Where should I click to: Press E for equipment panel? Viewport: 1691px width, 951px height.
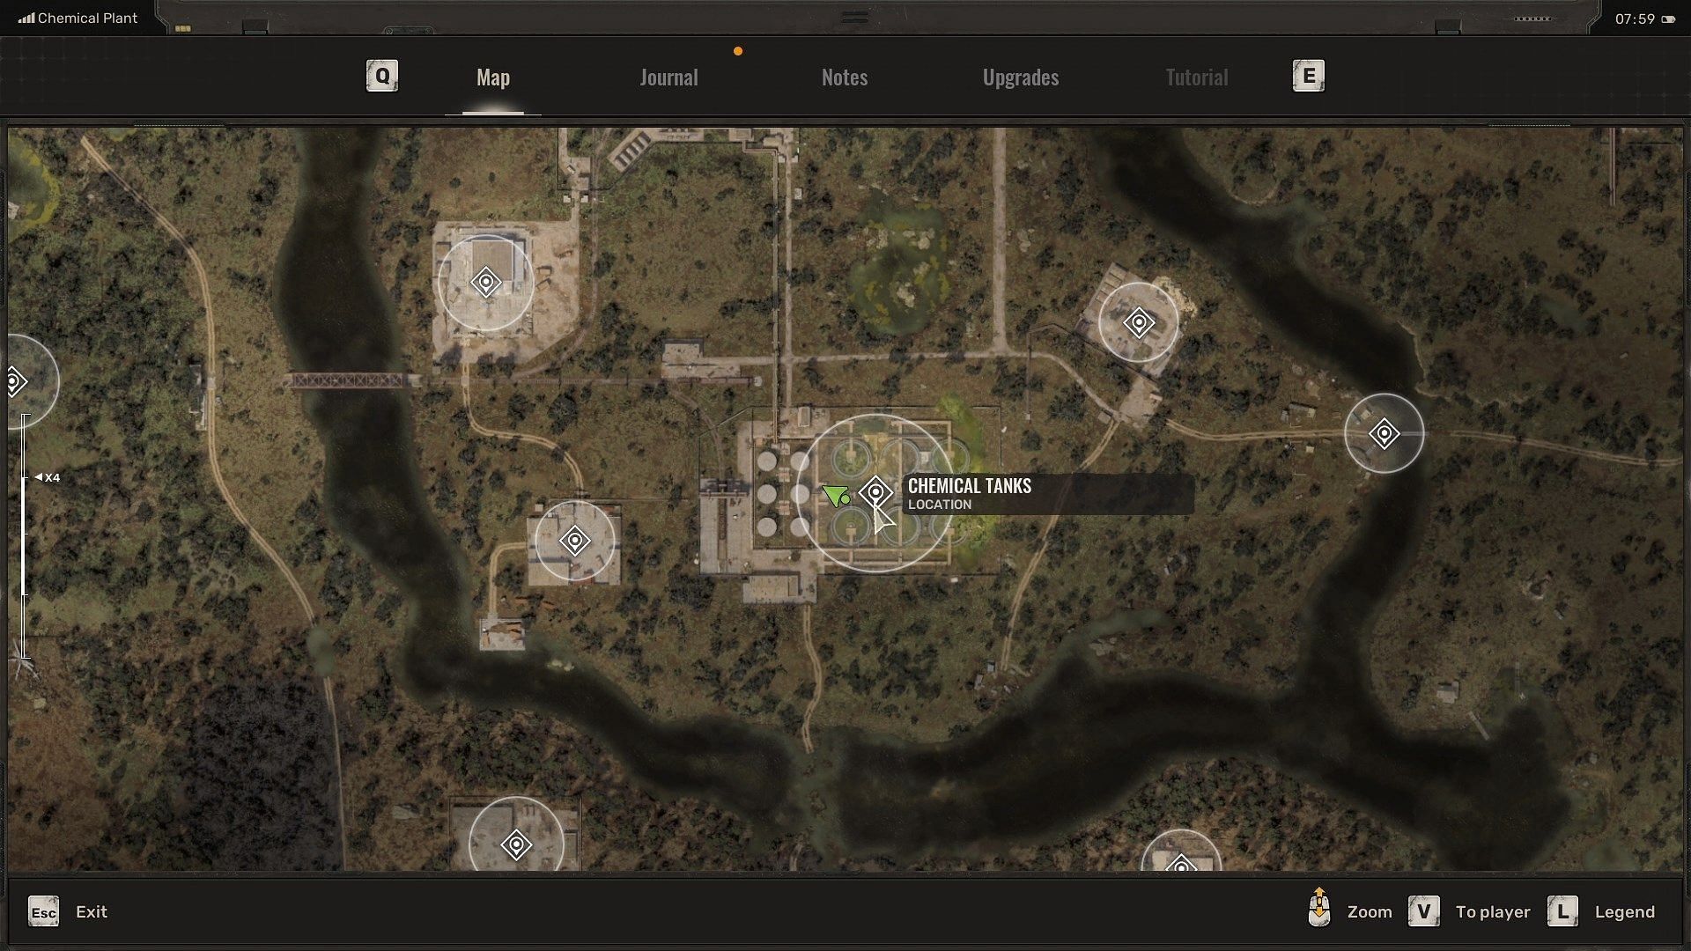pyautogui.click(x=1308, y=74)
